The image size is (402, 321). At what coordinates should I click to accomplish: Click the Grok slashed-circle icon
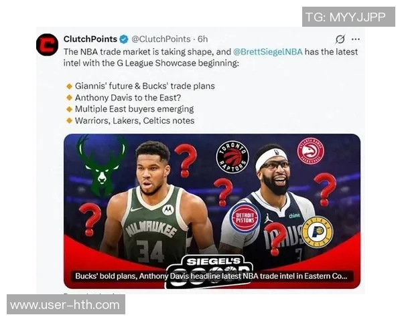340,39
